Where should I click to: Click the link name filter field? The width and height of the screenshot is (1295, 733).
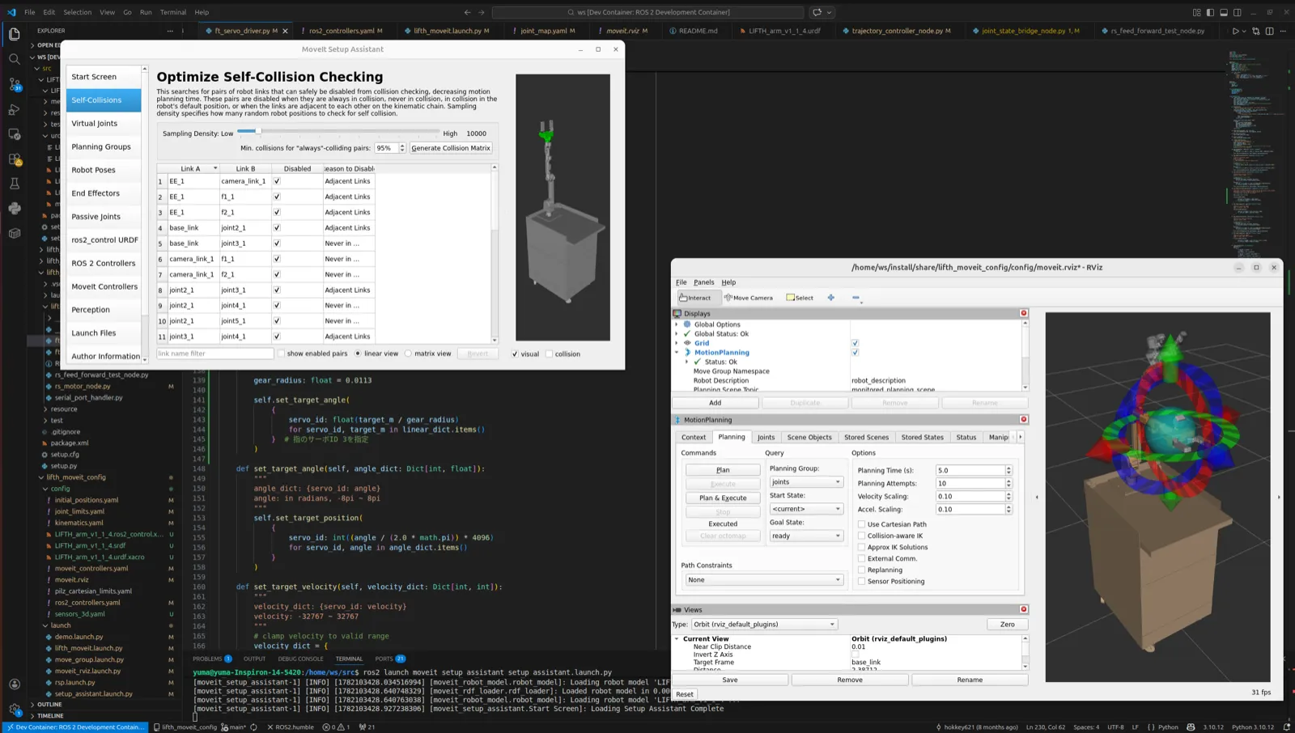pyautogui.click(x=215, y=354)
